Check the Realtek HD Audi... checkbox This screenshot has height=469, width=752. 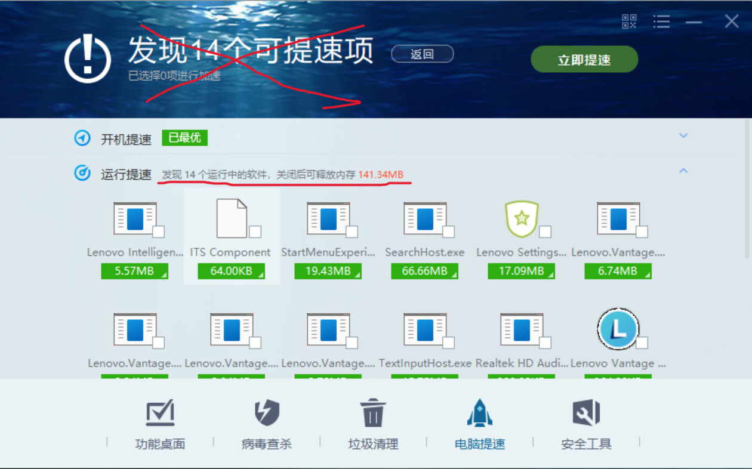pyautogui.click(x=545, y=343)
